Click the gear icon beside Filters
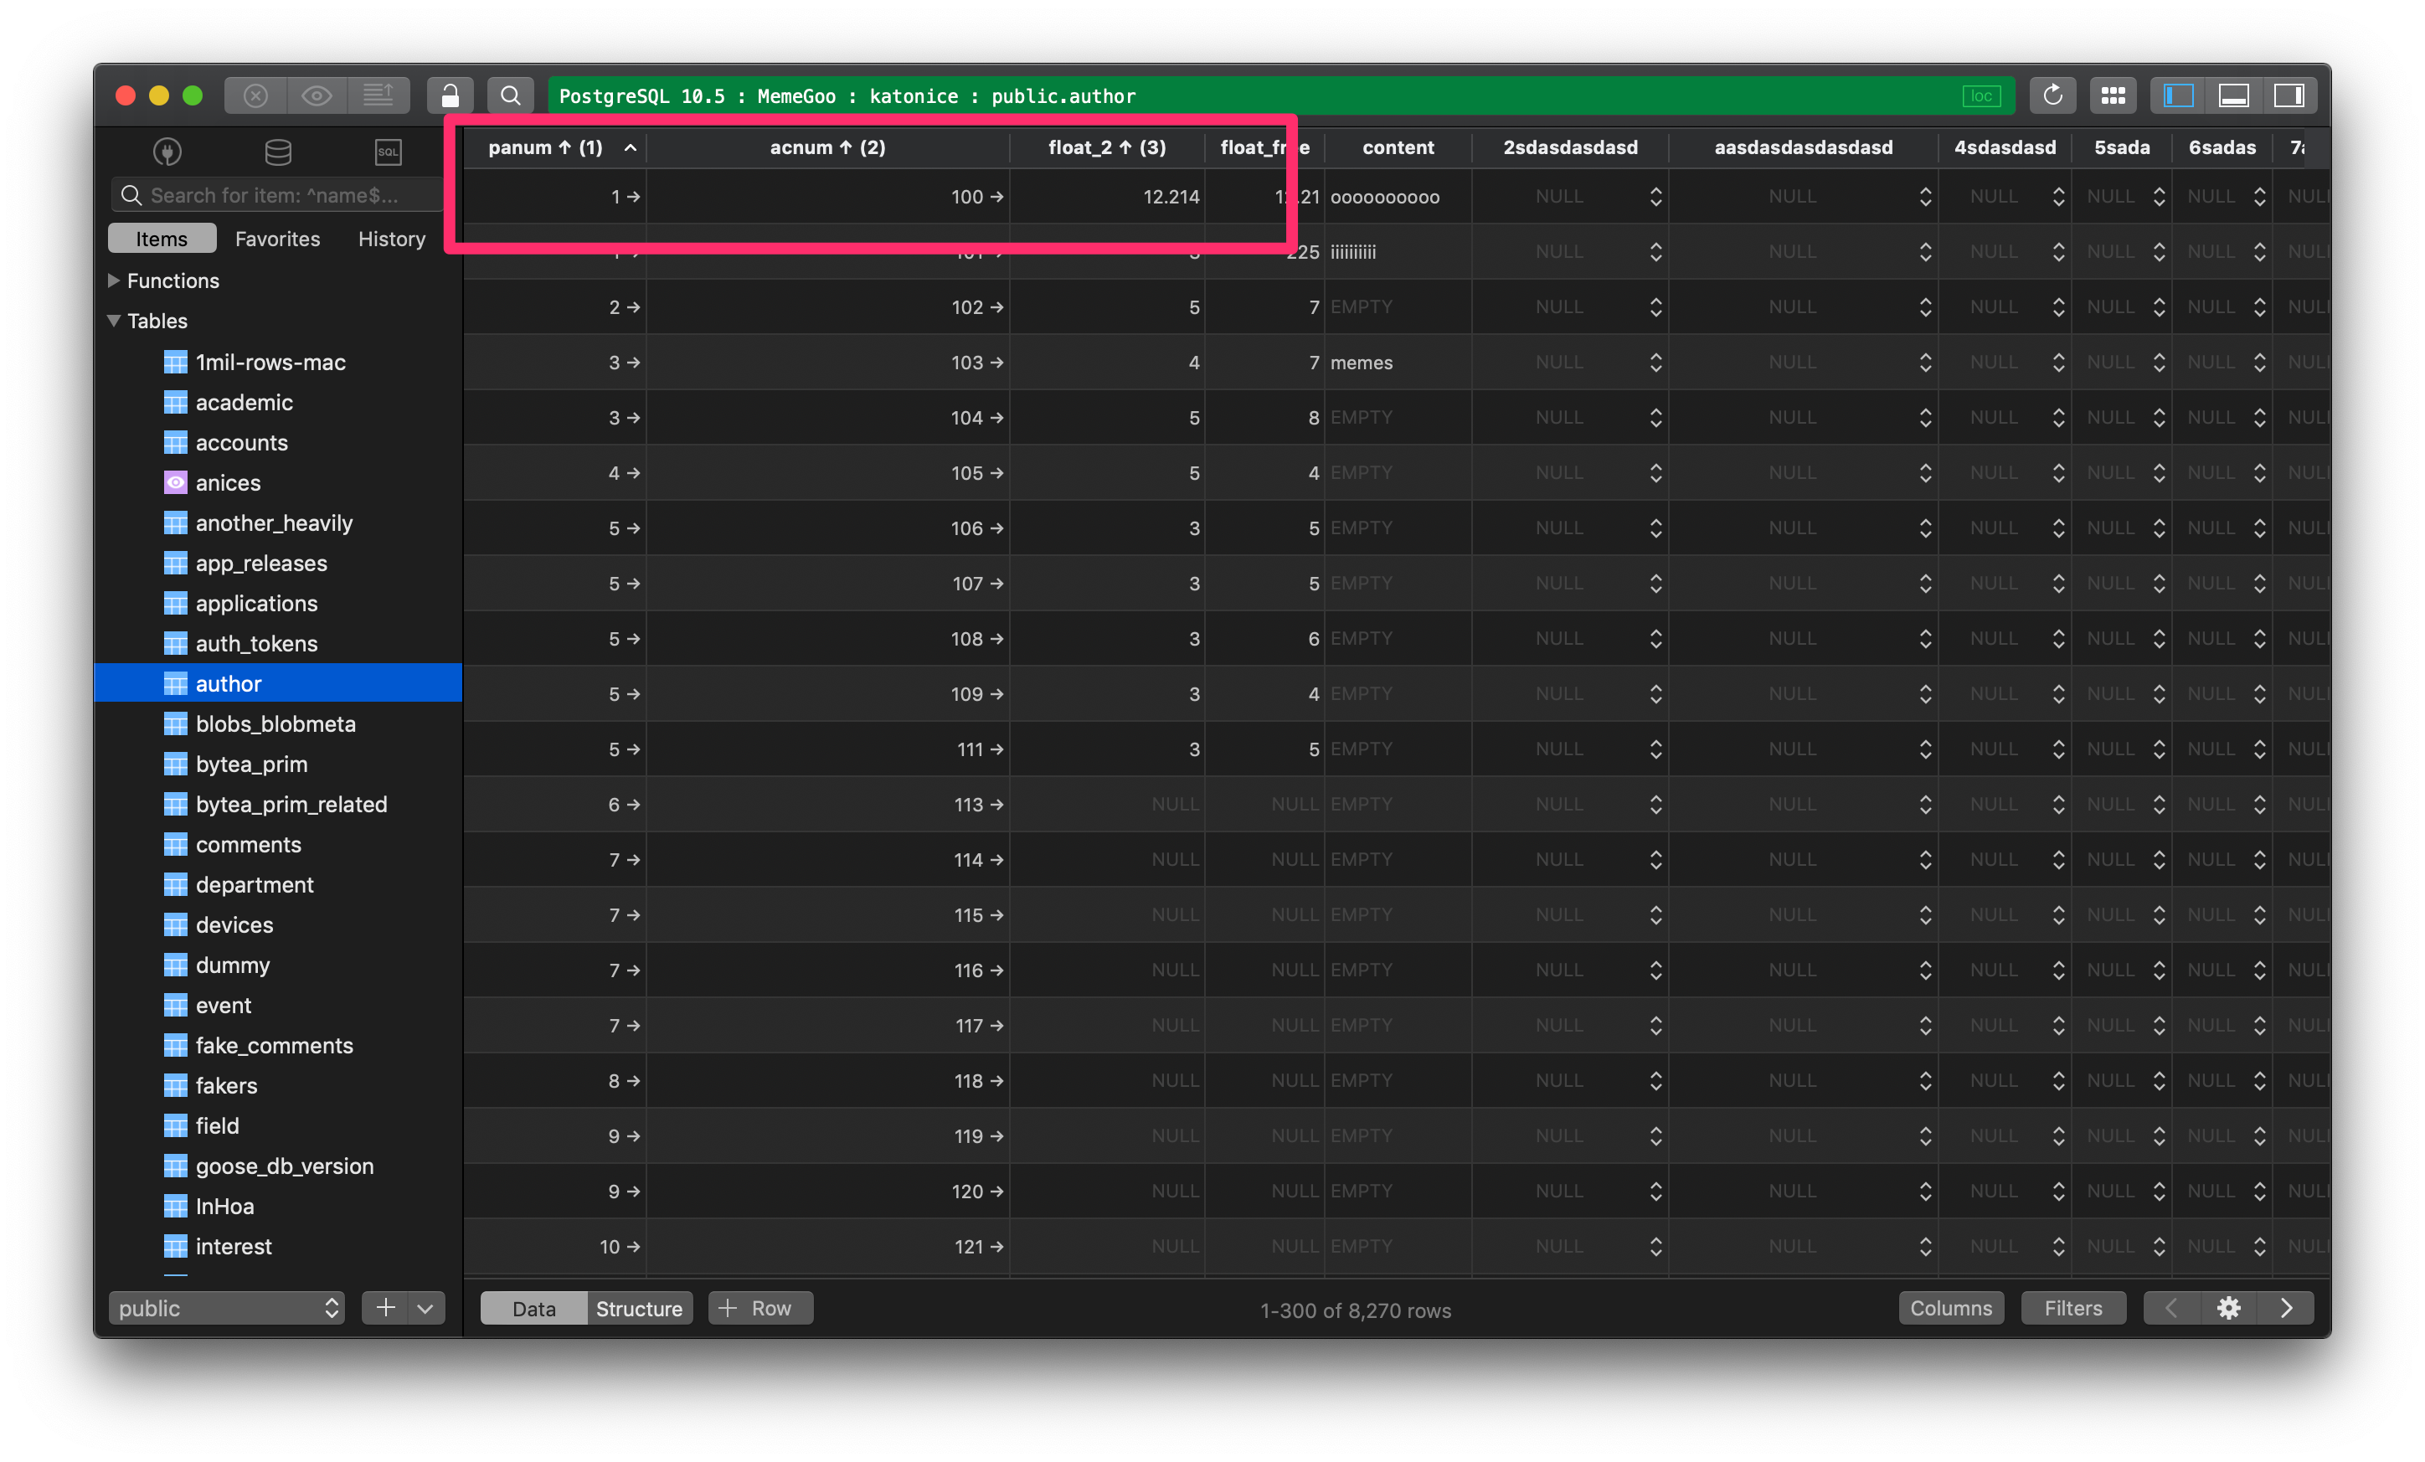 [2229, 1309]
